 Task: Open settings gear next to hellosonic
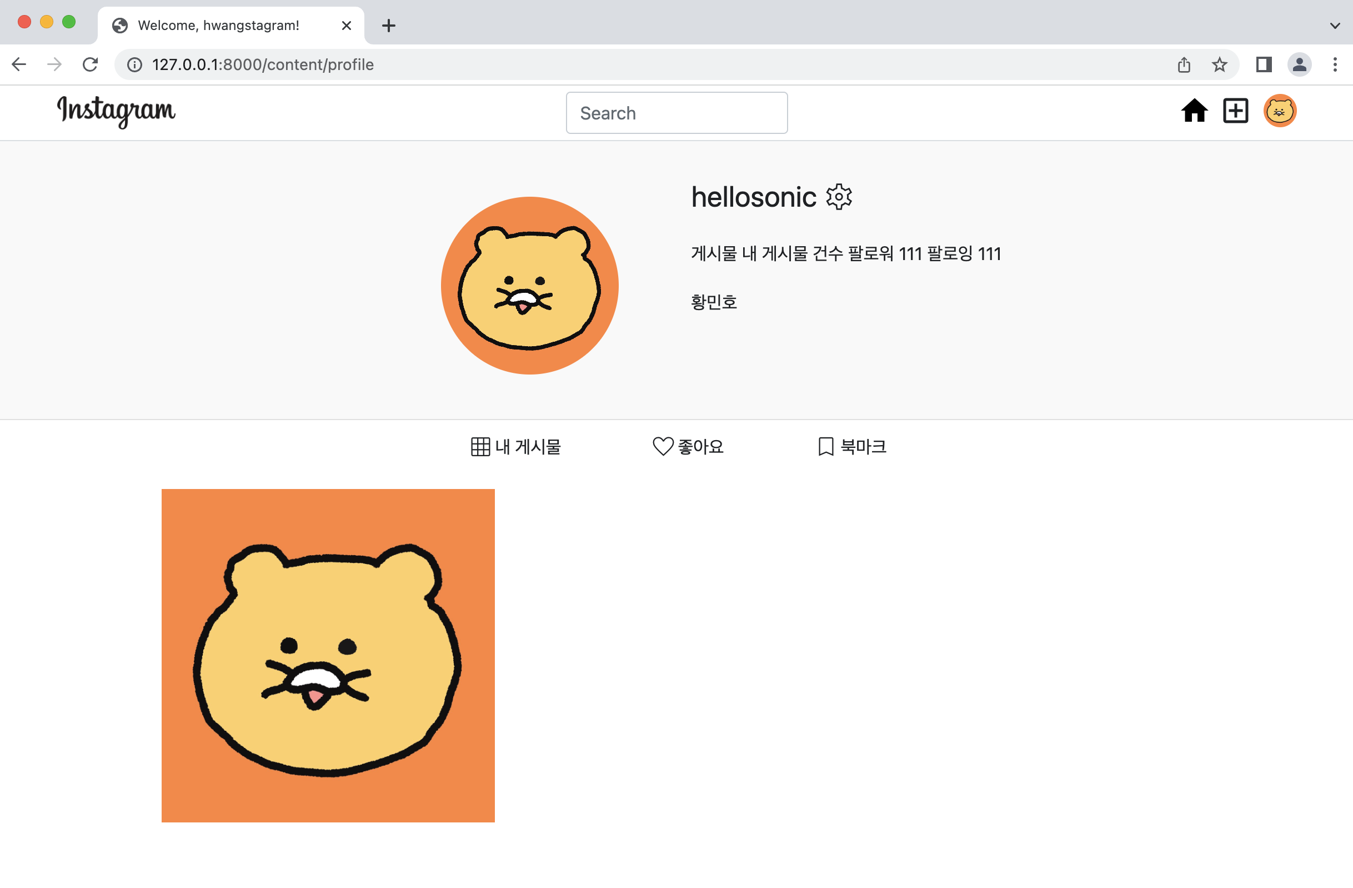[839, 197]
